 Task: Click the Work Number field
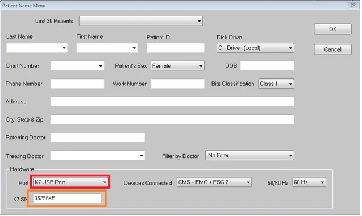coord(178,84)
